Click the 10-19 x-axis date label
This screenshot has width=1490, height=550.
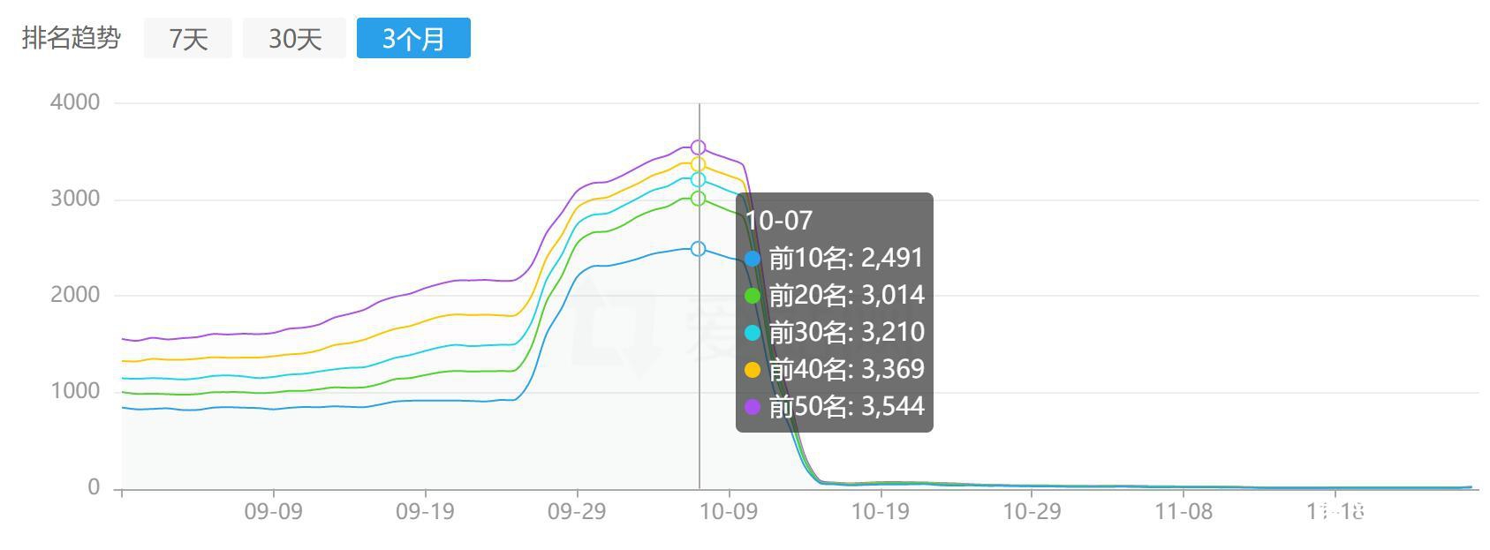click(880, 512)
